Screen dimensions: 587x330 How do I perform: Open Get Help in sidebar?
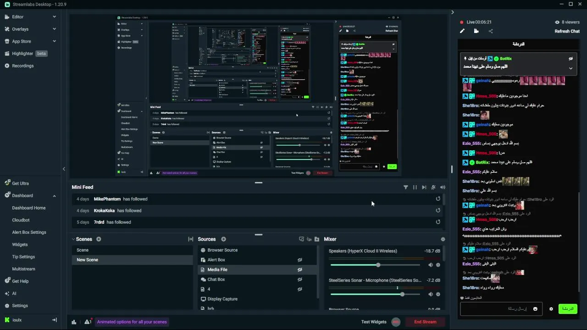click(20, 281)
